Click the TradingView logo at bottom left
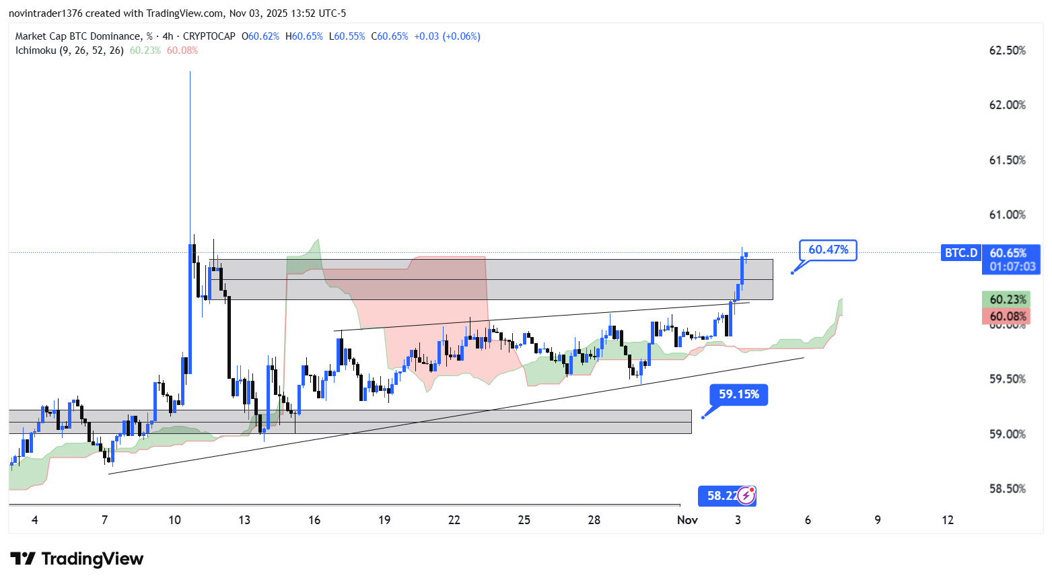Viewport: 1052px width, 584px height. coord(77,559)
